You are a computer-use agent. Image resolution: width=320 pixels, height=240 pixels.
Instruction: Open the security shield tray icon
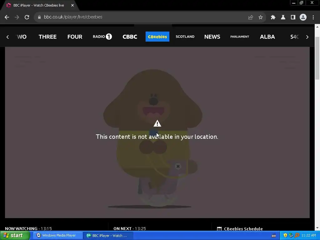[285, 235]
